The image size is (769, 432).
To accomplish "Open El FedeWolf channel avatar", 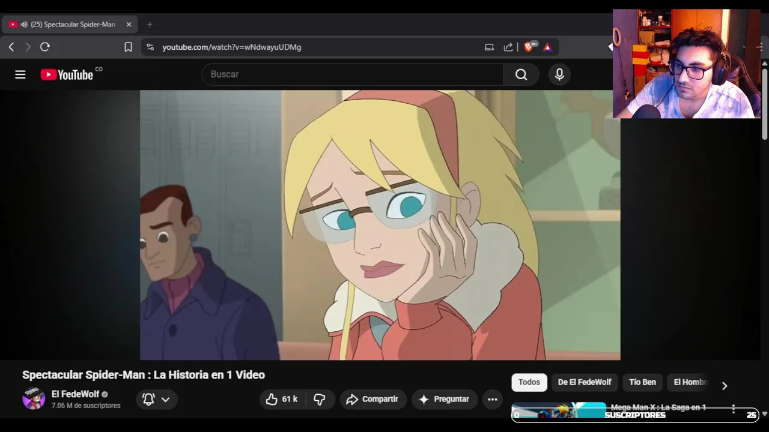I will click(34, 399).
